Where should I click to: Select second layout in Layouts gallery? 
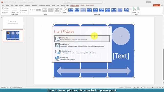pos(38,10)
